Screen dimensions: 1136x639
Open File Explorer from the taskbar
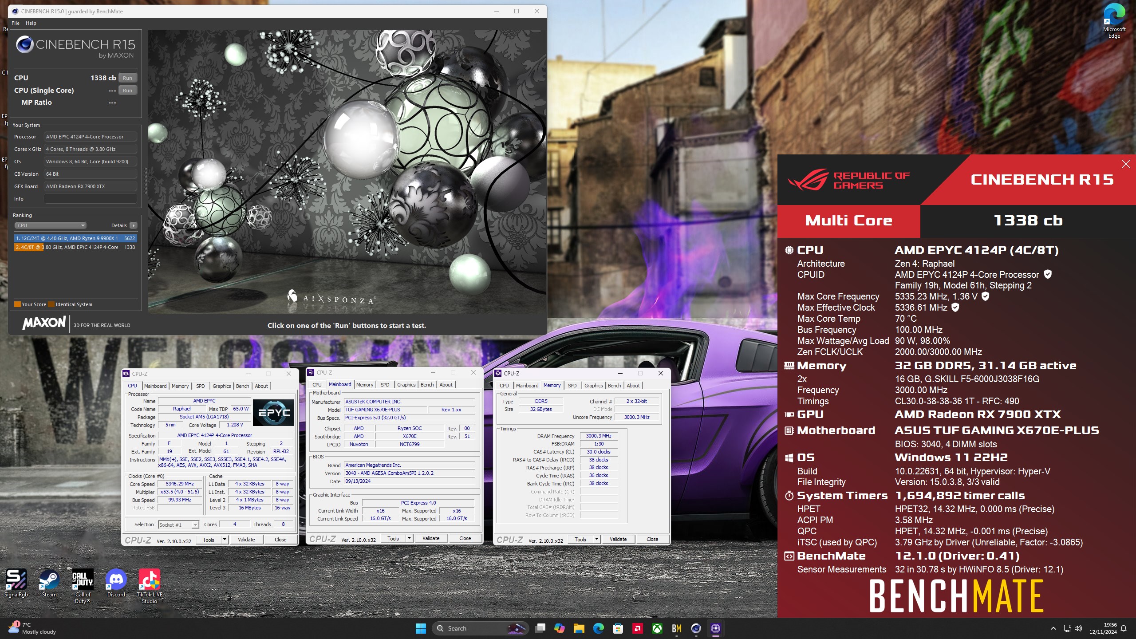579,628
